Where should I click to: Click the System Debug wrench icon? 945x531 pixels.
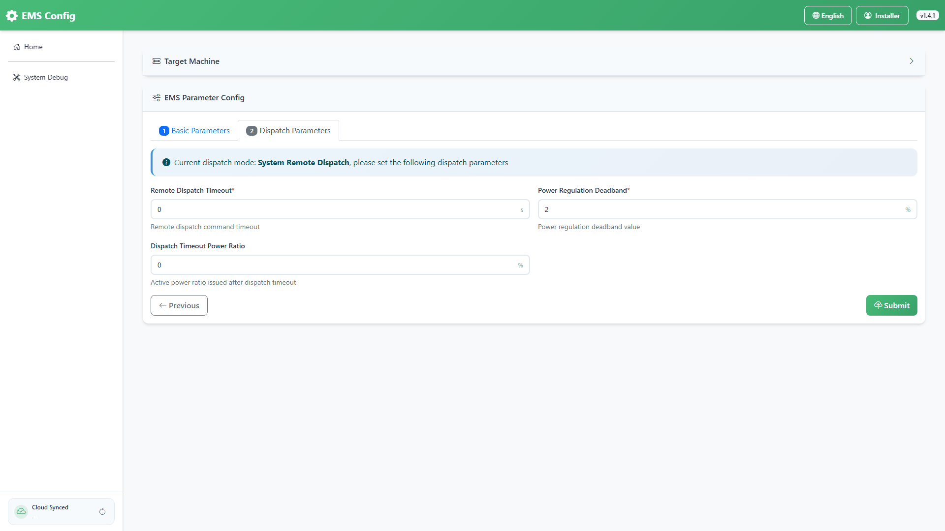[17, 77]
